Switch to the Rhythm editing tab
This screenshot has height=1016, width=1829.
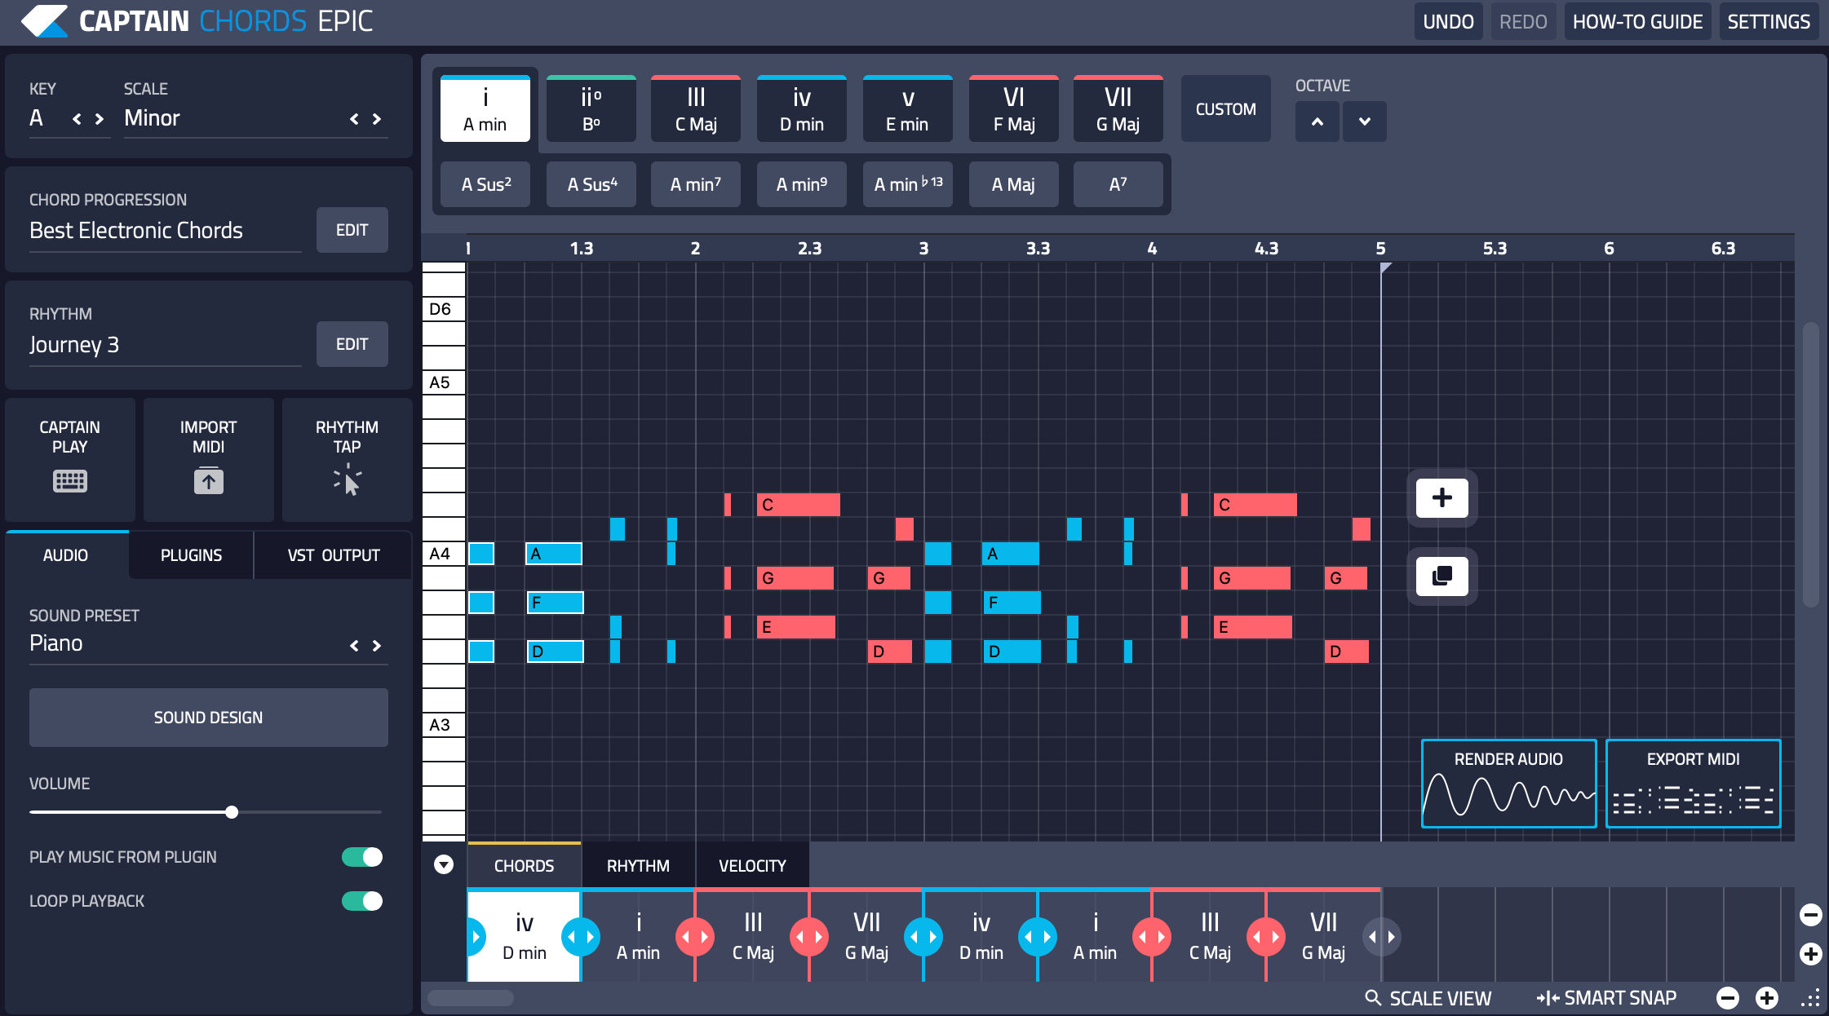[638, 865]
